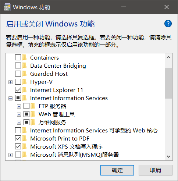The image size is (178, 181).
Task: Click the Hyper-V folder icon
Action: coord(25,82)
